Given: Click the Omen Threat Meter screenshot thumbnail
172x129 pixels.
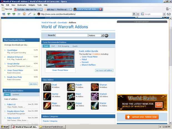Looking at the screenshot, I should click(60, 59).
